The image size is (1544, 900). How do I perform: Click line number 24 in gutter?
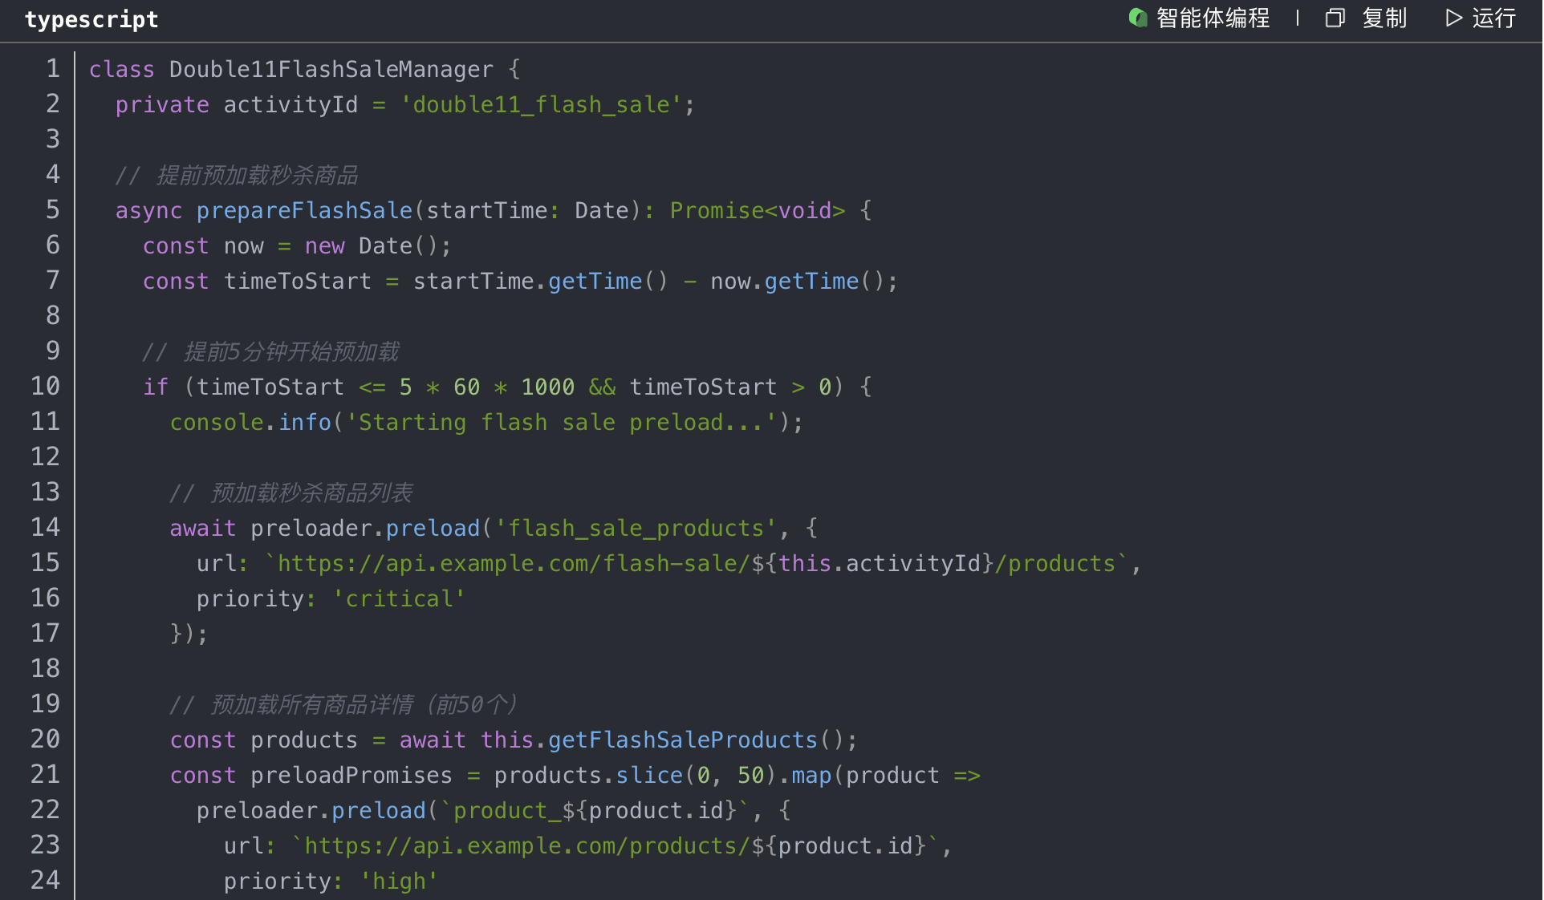[46, 881]
